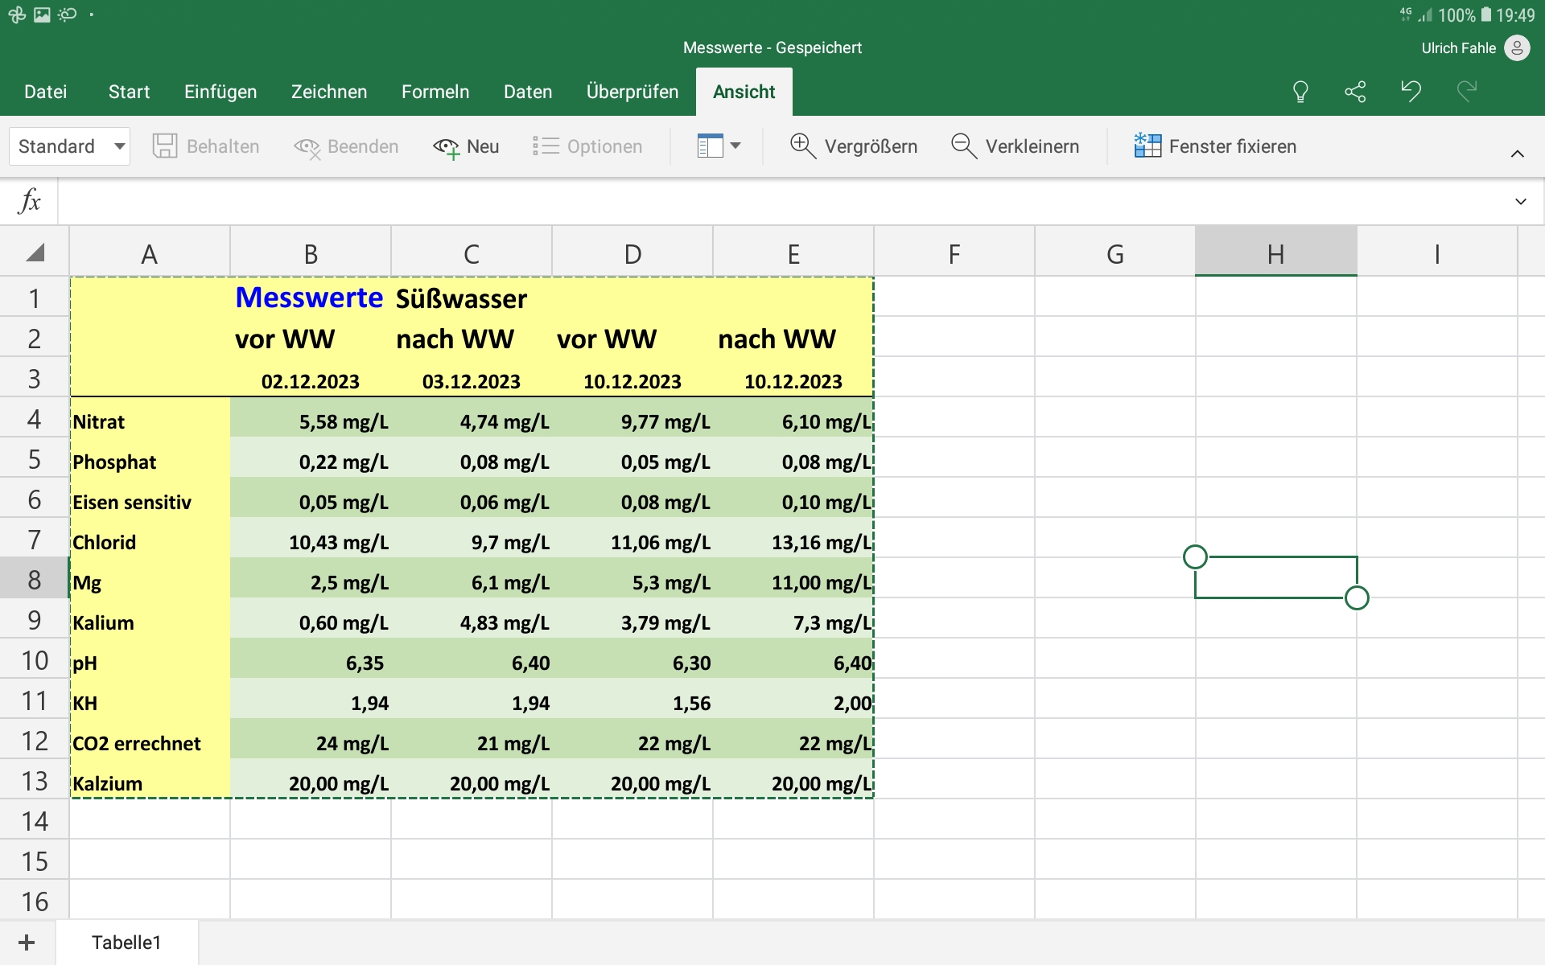This screenshot has width=1545, height=965.
Task: Tap the share icon
Action: (1356, 92)
